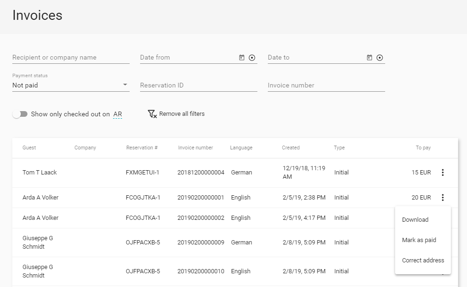Click reservation FXMGETUI-1
The width and height of the screenshot is (467, 287).
pos(142,173)
